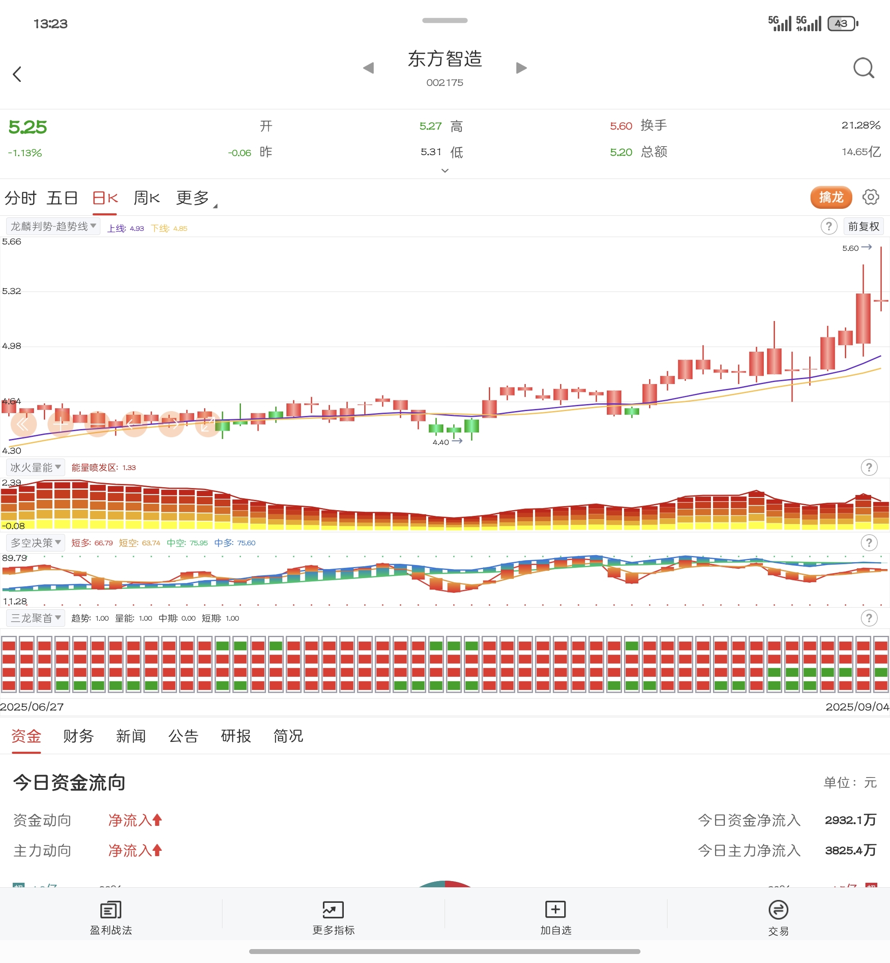Open 盈利战法 in bottom bar
The image size is (890, 963).
(x=111, y=918)
